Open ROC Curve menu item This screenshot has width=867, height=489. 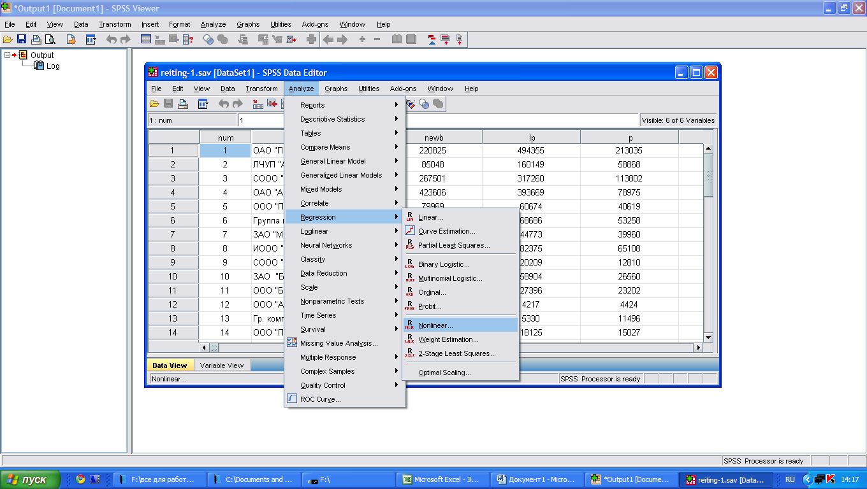point(345,399)
